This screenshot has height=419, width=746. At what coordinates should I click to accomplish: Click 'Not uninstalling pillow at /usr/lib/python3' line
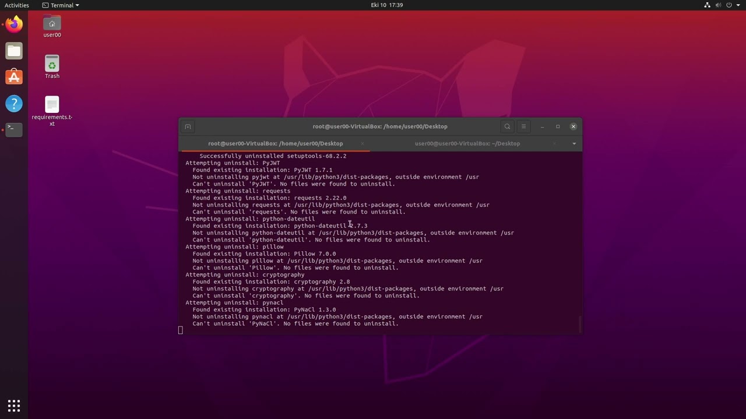(337, 261)
